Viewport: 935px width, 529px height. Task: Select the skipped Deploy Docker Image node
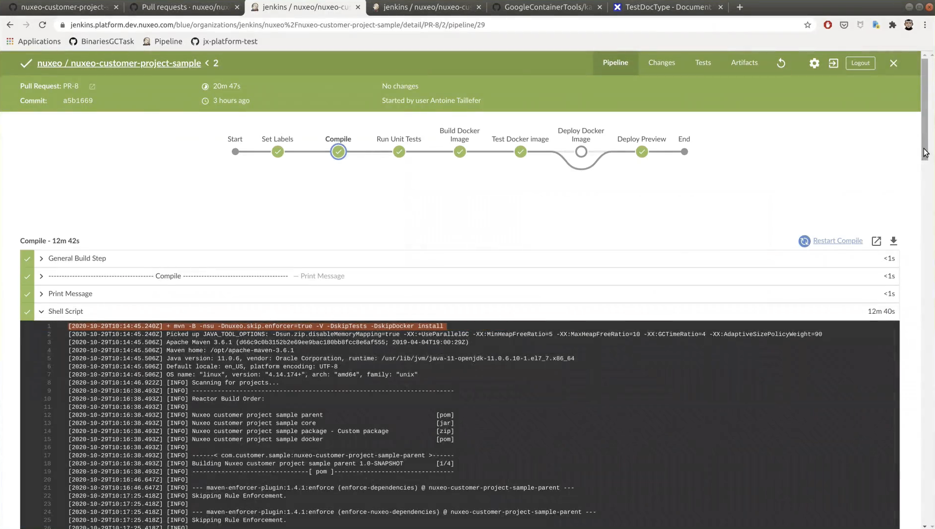tap(581, 152)
